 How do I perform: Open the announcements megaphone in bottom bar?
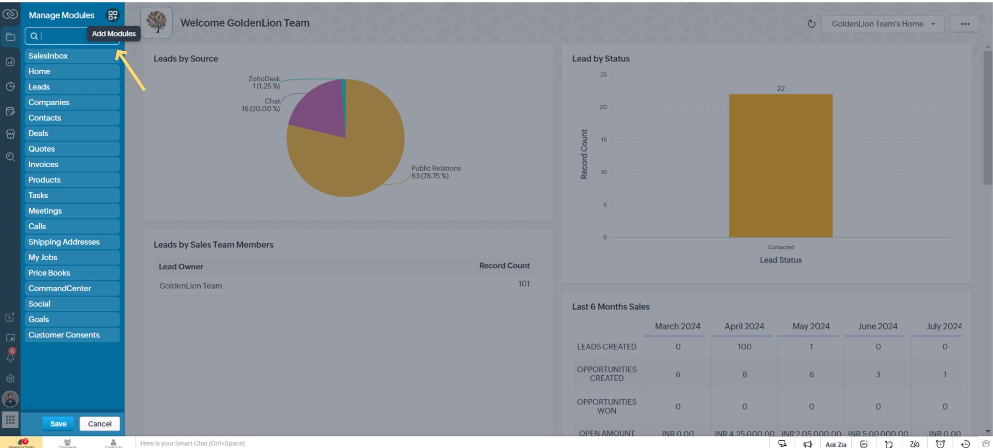(808, 444)
